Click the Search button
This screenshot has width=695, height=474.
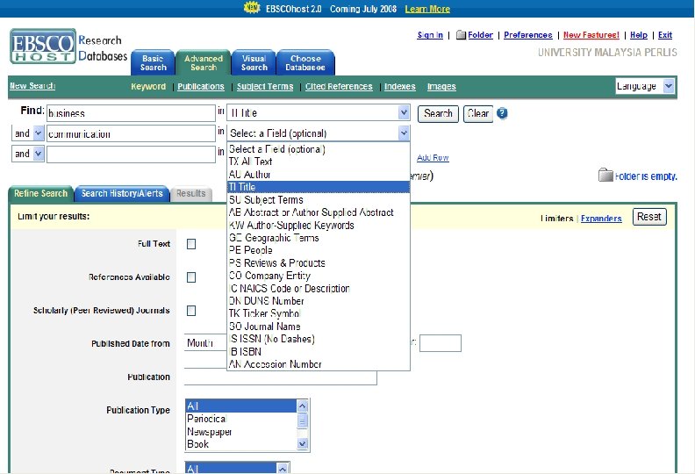(x=438, y=113)
